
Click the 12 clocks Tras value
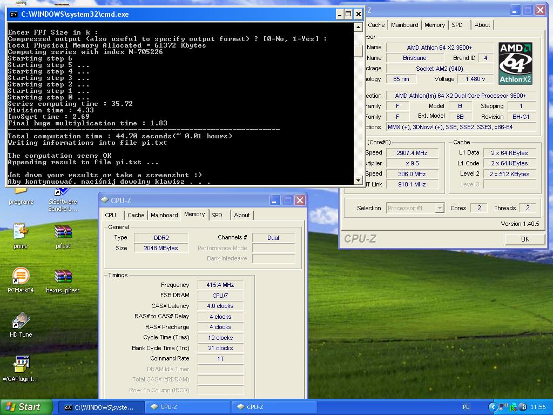(x=220, y=338)
